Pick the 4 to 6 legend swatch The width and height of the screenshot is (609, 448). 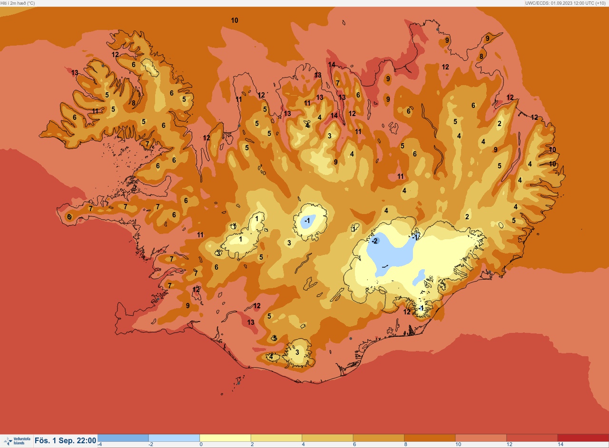(327, 438)
